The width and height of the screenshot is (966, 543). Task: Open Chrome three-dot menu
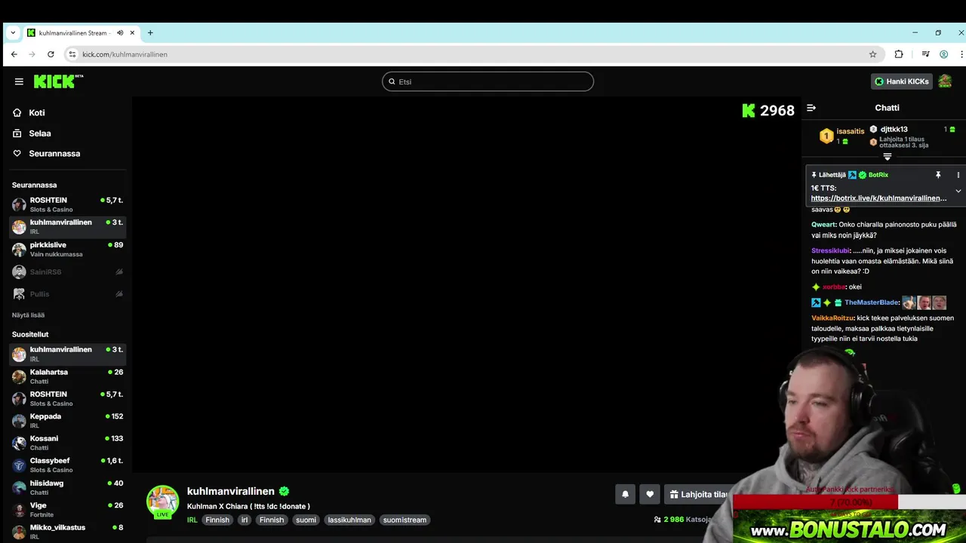961,54
